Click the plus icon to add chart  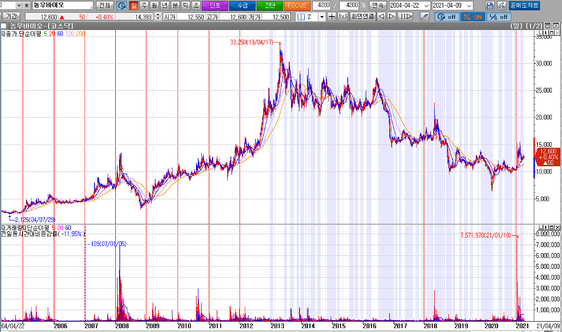click(x=331, y=16)
